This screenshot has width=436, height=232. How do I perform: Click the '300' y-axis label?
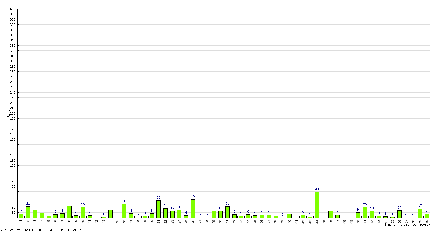12,61
